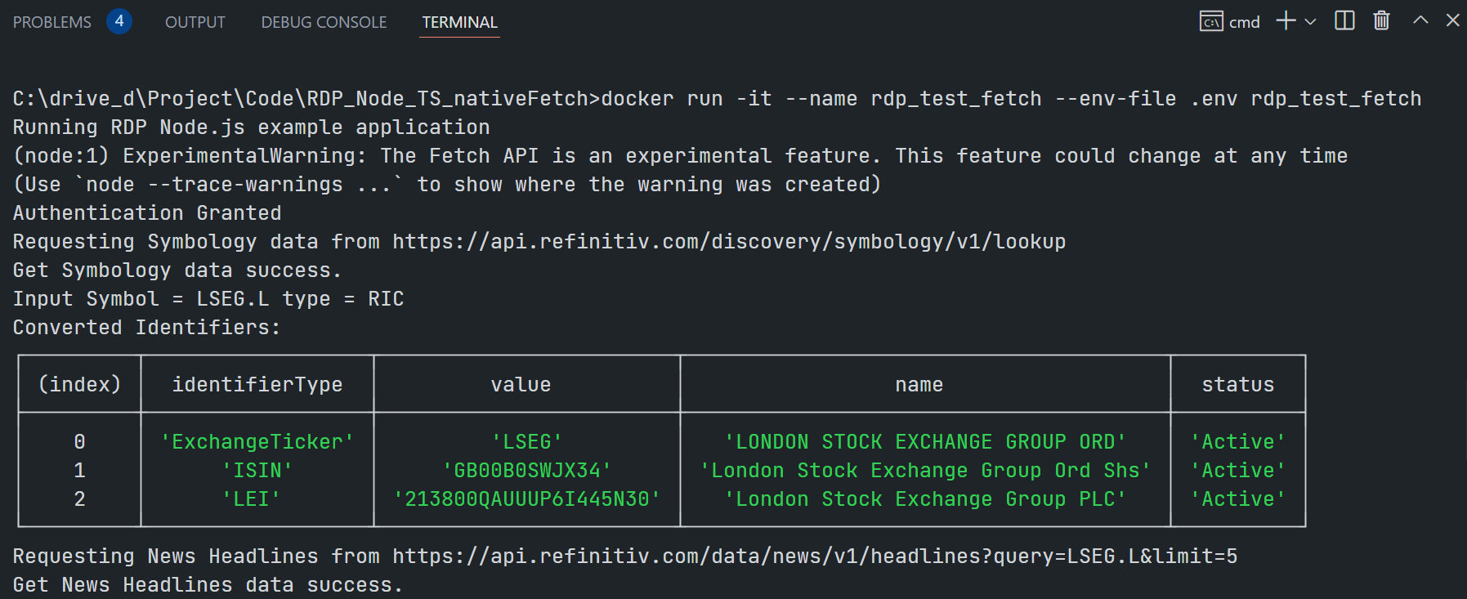The image size is (1467, 599).
Task: Click 'London Stock Exchange Group Ord Shs' cell
Action: (x=925, y=471)
